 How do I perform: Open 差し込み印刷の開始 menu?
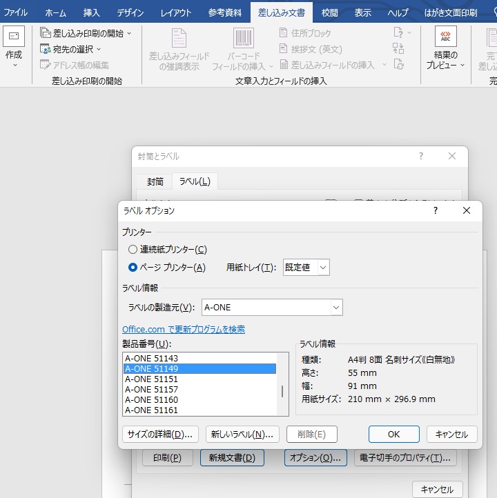(x=86, y=33)
